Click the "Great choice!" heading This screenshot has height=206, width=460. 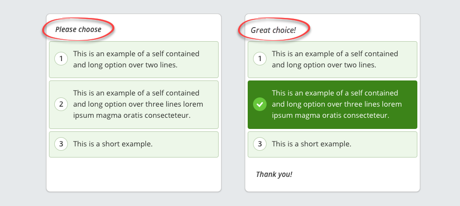pos(273,30)
